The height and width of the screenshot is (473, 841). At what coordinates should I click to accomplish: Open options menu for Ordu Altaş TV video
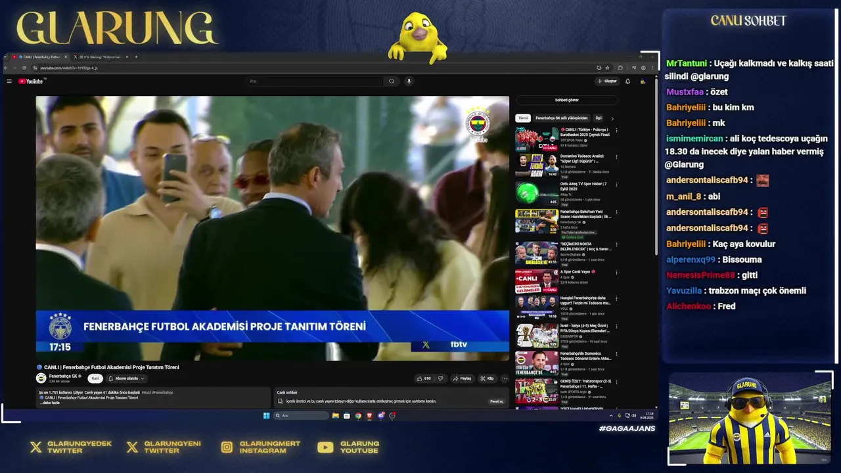click(616, 185)
